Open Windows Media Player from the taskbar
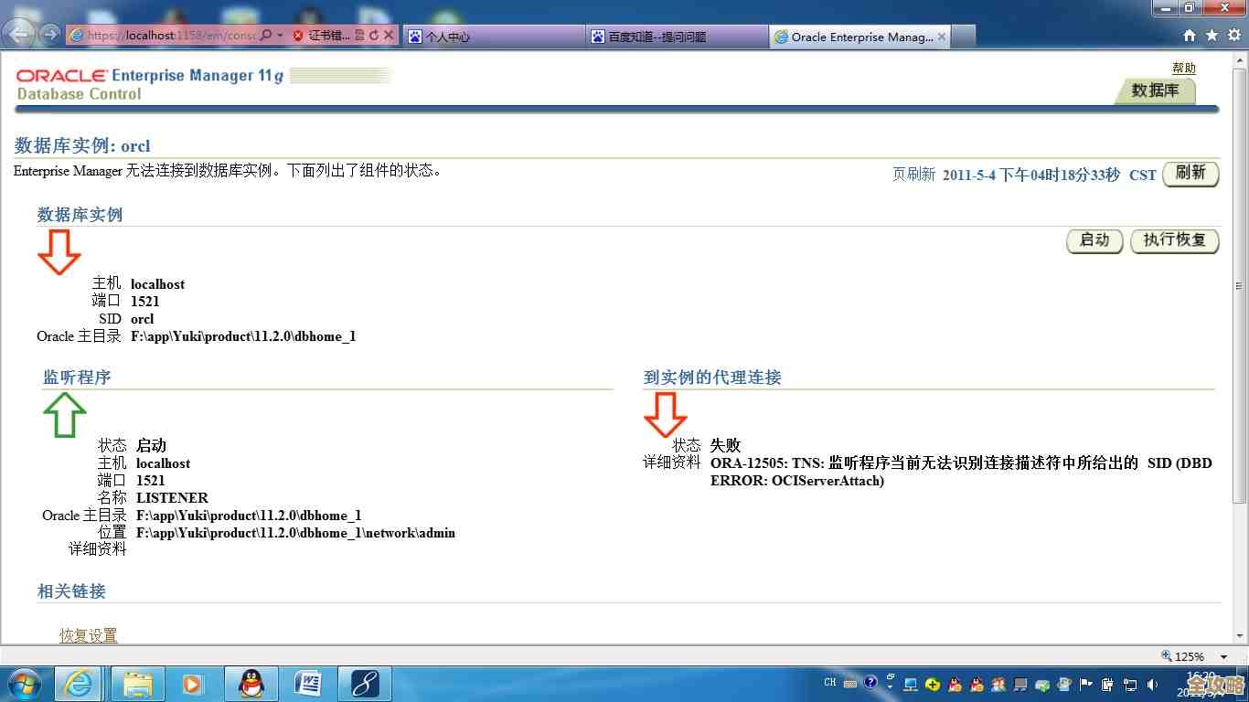 [x=192, y=683]
